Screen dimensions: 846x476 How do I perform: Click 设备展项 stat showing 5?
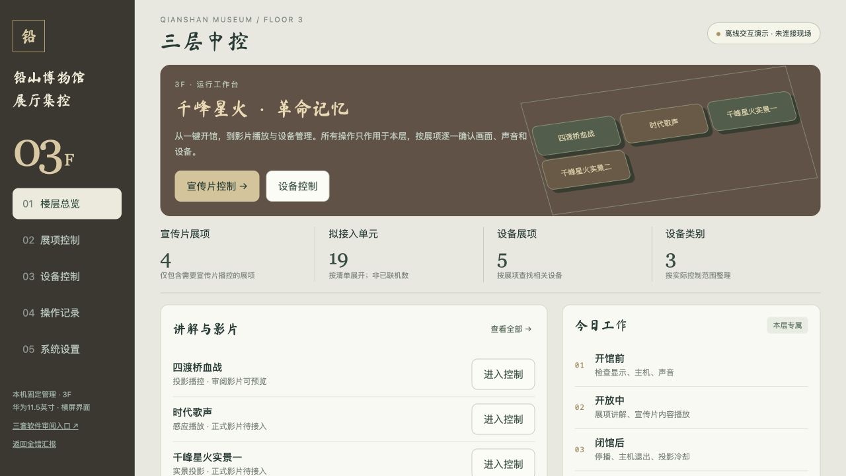pyautogui.click(x=568, y=255)
